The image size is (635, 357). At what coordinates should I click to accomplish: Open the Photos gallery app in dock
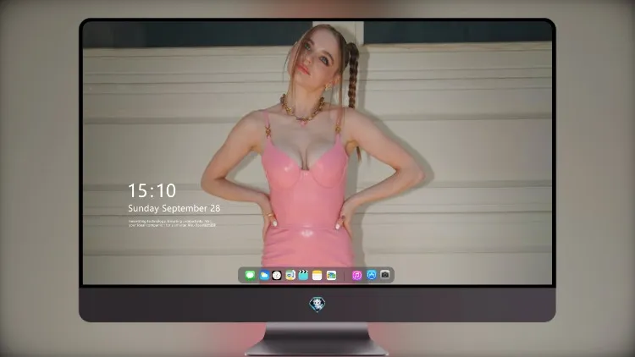point(331,275)
